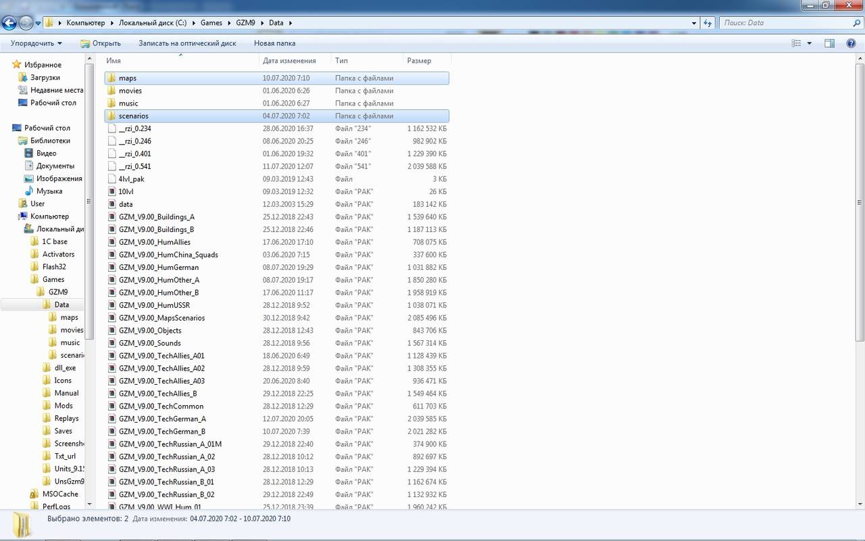Select the 'scenarios' folder icon in file list
Screen dimensions: 865x541
click(x=112, y=116)
